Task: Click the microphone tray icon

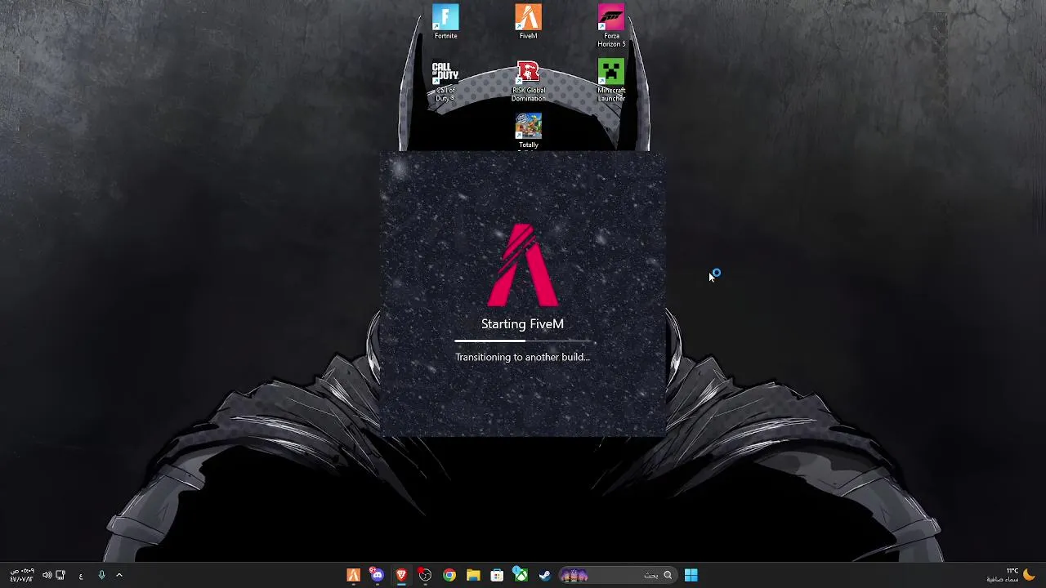Action: pyautogui.click(x=101, y=575)
